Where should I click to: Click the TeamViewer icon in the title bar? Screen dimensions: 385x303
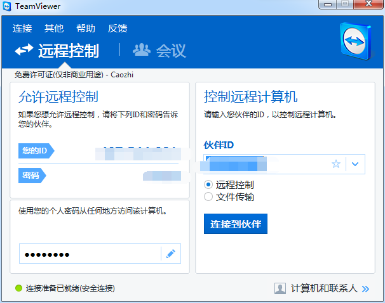(x=8, y=6)
